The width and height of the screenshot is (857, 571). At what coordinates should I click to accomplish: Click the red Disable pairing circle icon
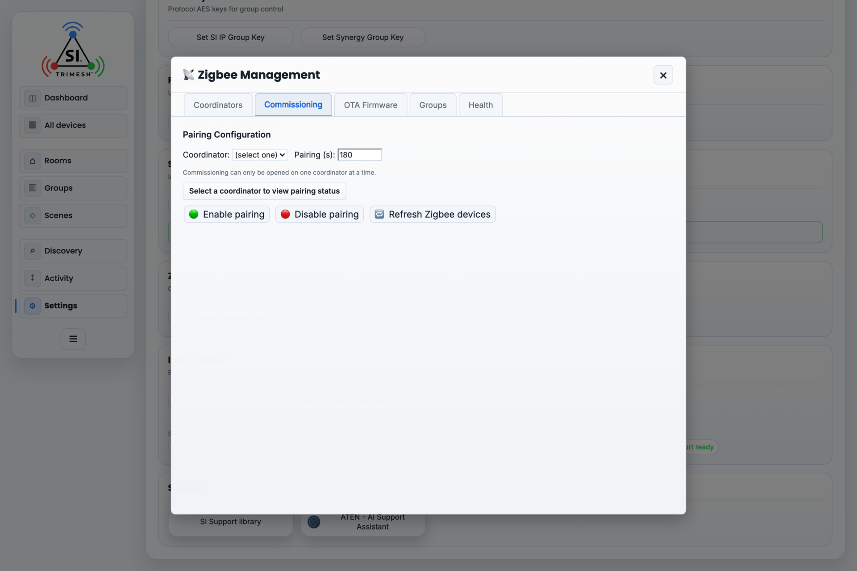click(x=285, y=214)
